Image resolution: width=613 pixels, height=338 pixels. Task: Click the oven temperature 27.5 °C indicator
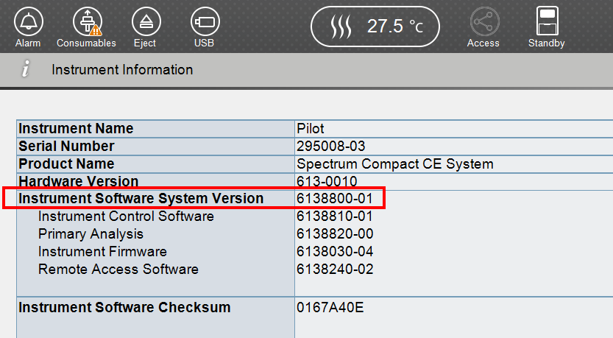tap(375, 27)
